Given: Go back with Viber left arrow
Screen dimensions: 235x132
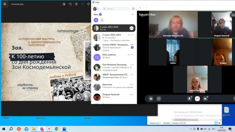Looking at the screenshot, I should pos(140,8).
